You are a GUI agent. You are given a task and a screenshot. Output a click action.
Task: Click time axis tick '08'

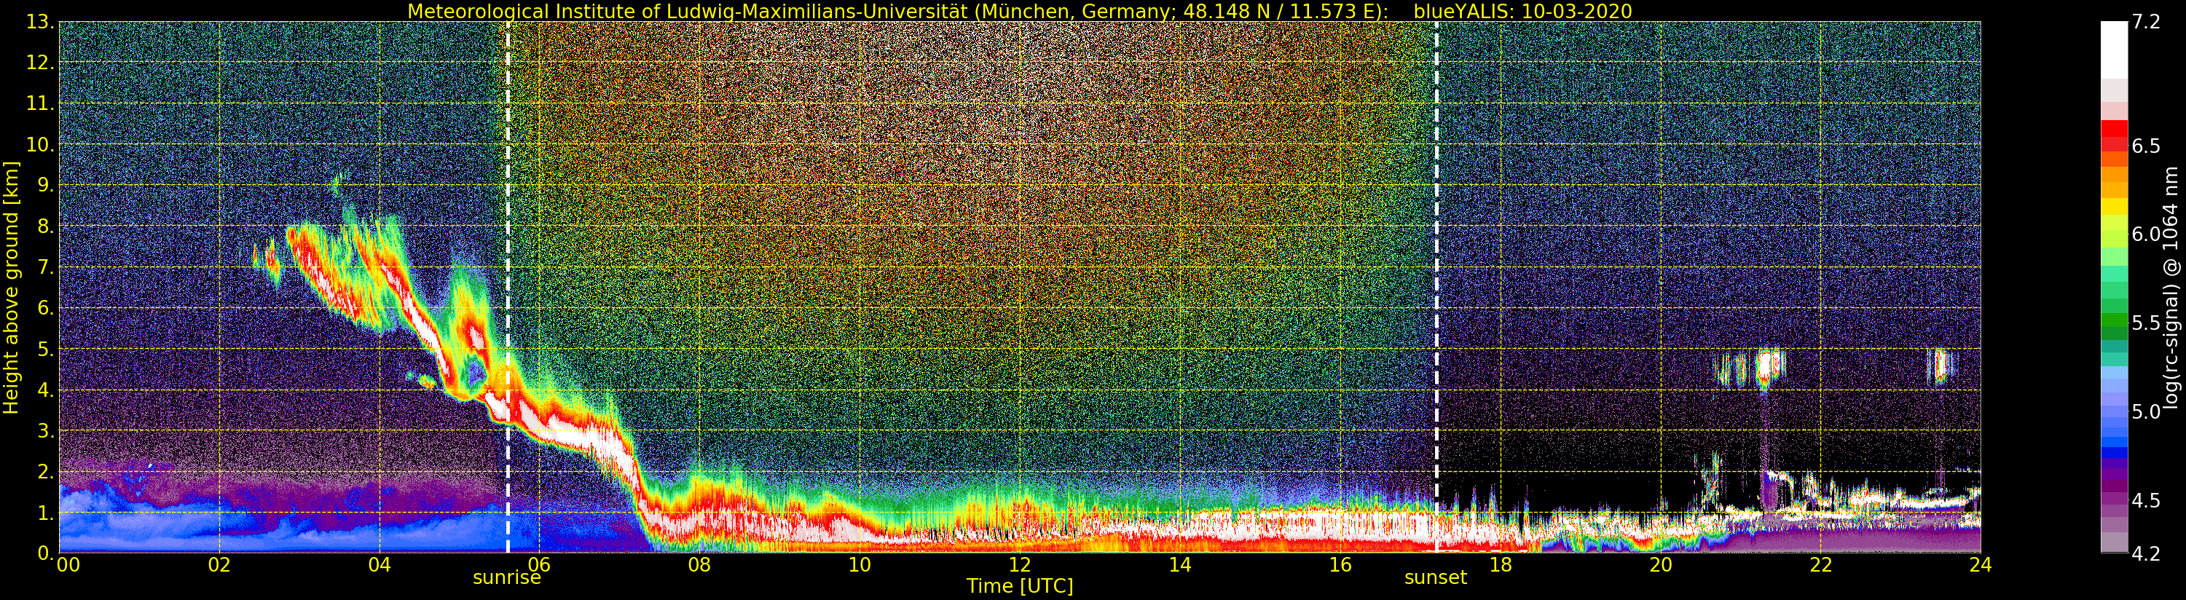(699, 565)
